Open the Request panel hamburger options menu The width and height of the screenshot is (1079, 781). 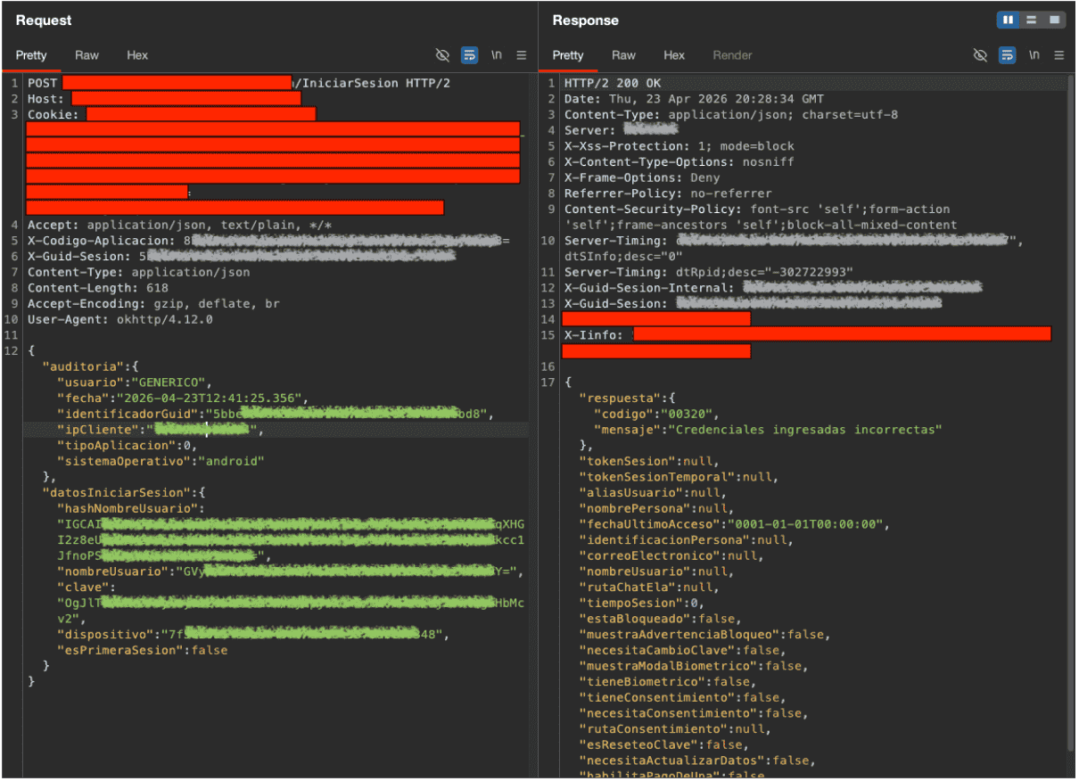click(522, 55)
